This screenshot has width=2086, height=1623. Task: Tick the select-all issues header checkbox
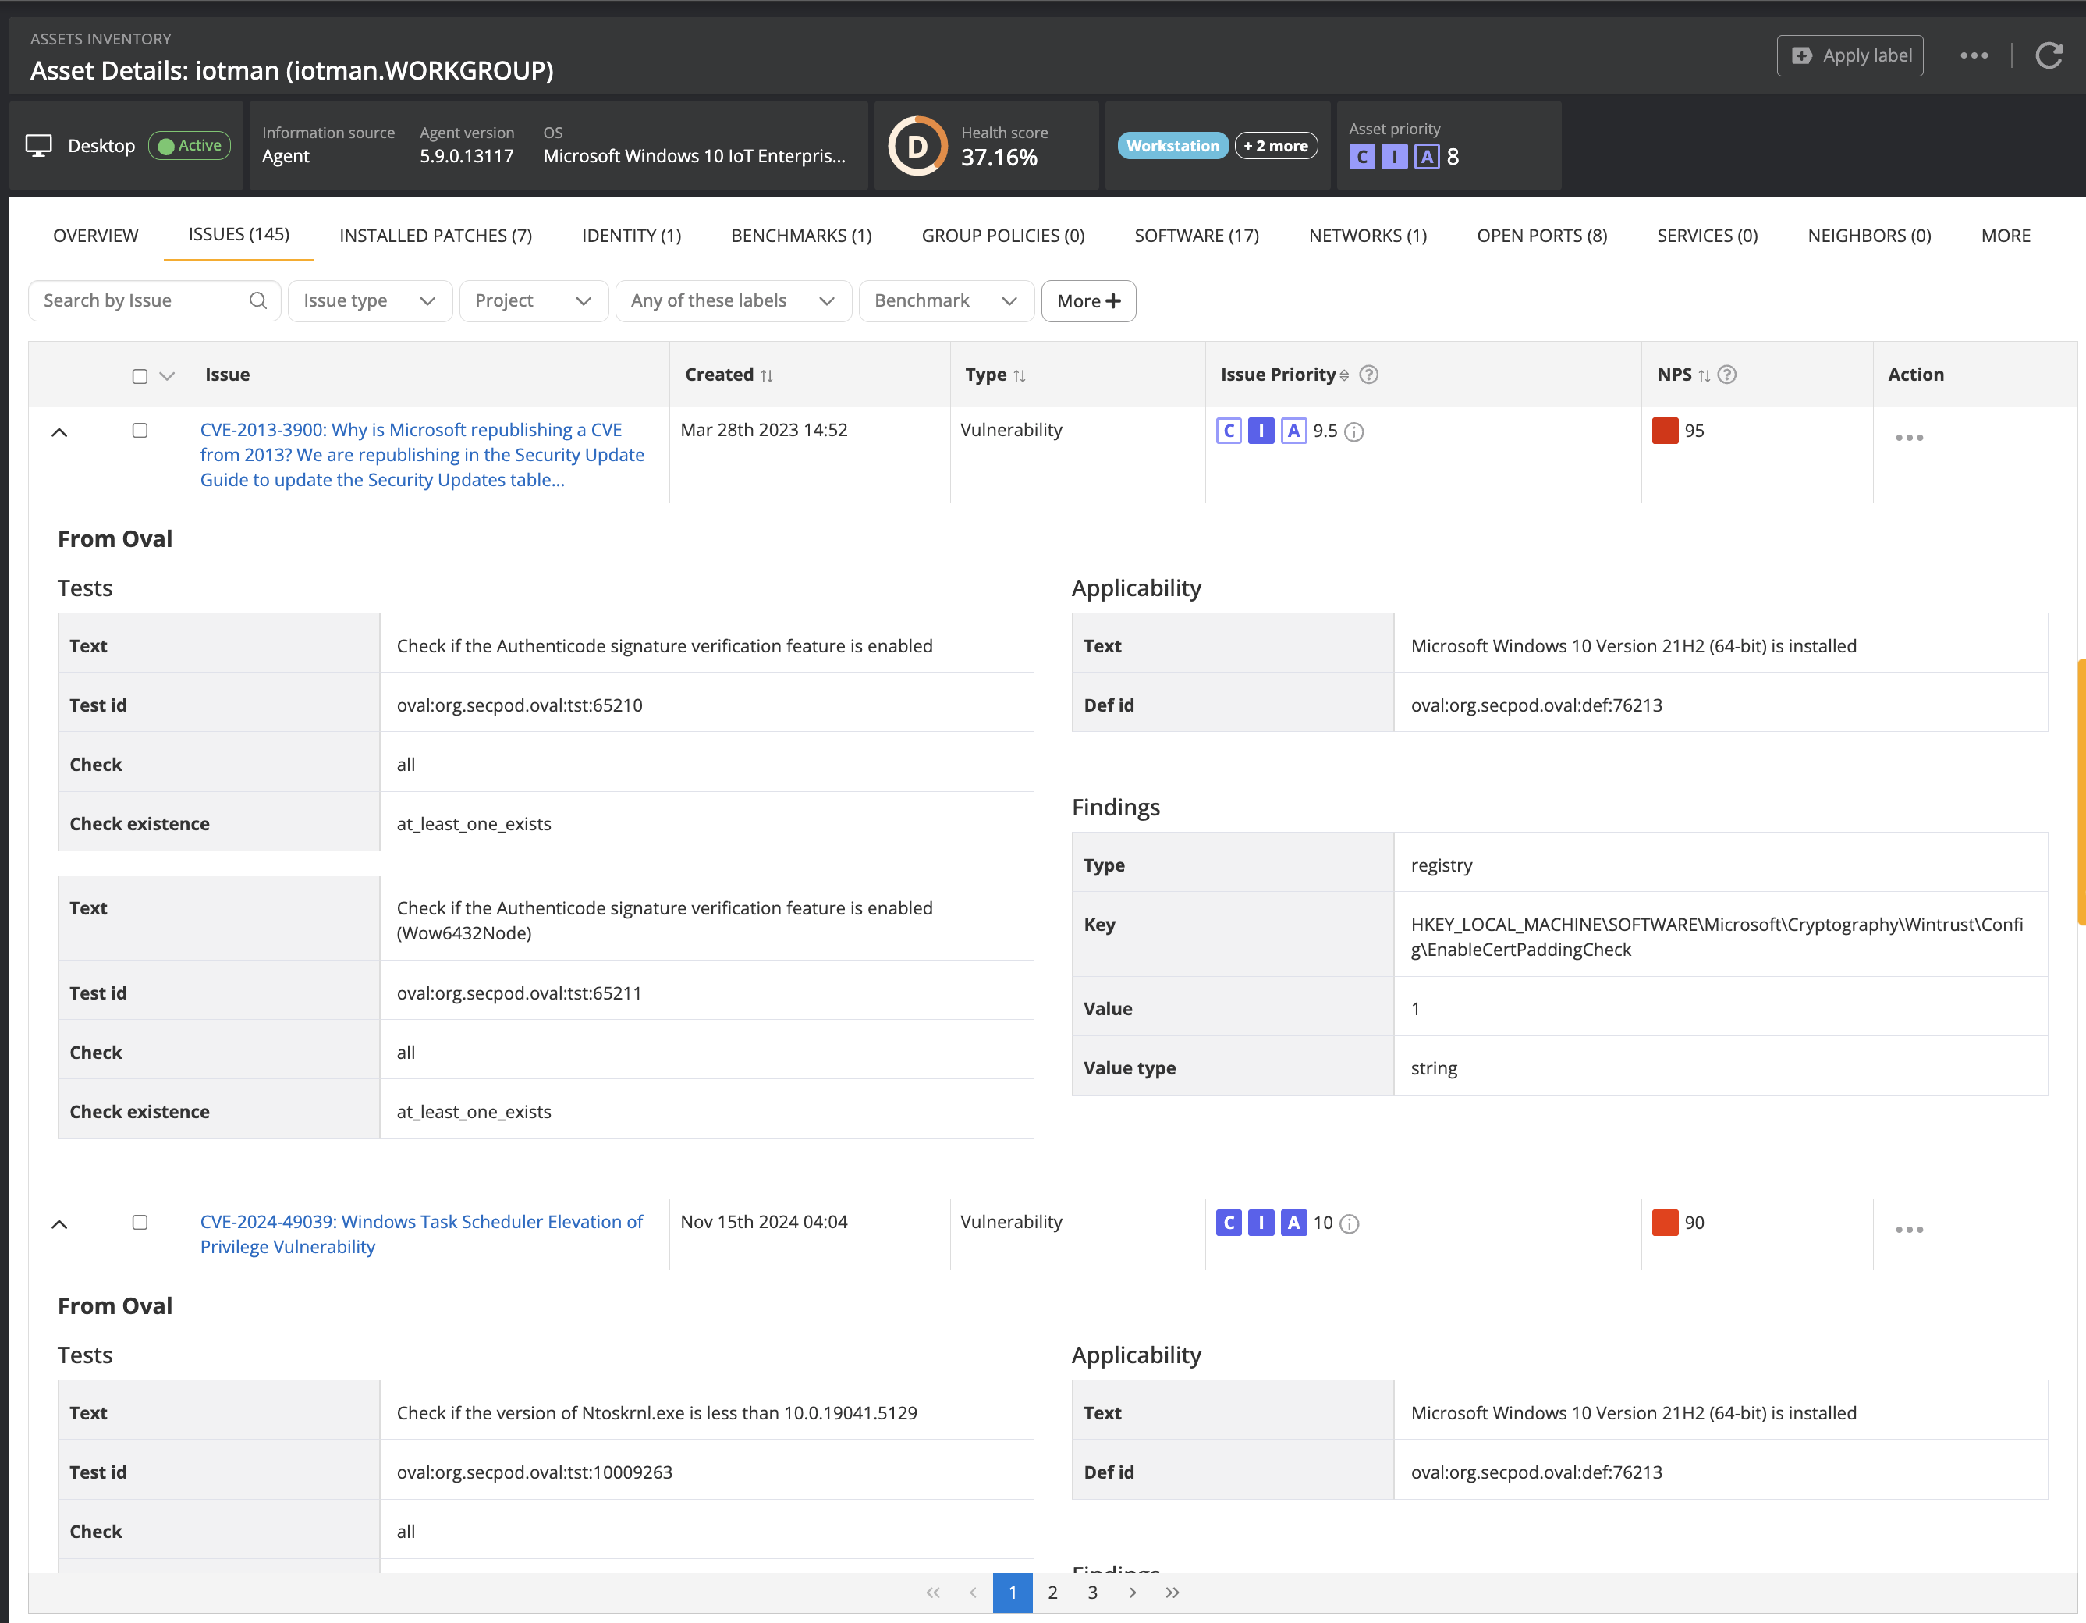pos(140,376)
